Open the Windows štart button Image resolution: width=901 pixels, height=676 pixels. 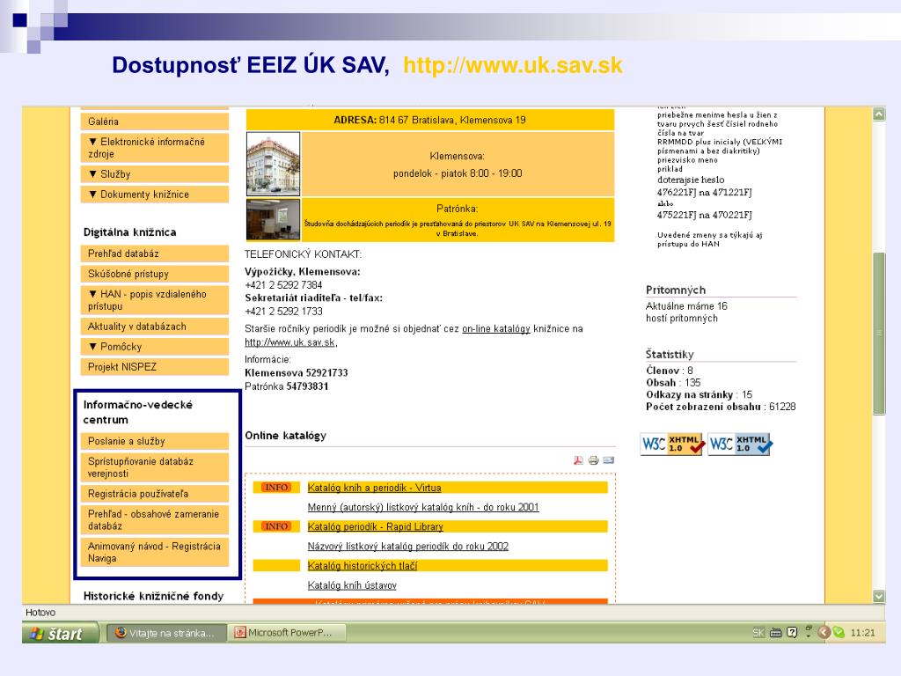pyautogui.click(x=61, y=634)
